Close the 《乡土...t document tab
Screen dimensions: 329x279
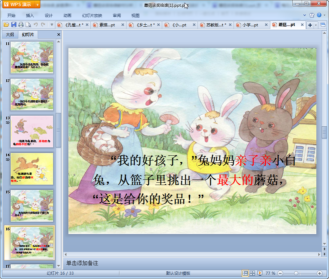point(158,25)
